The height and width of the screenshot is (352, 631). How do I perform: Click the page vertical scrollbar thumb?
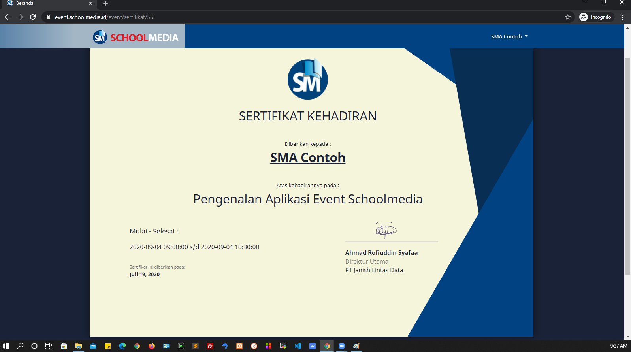627,166
